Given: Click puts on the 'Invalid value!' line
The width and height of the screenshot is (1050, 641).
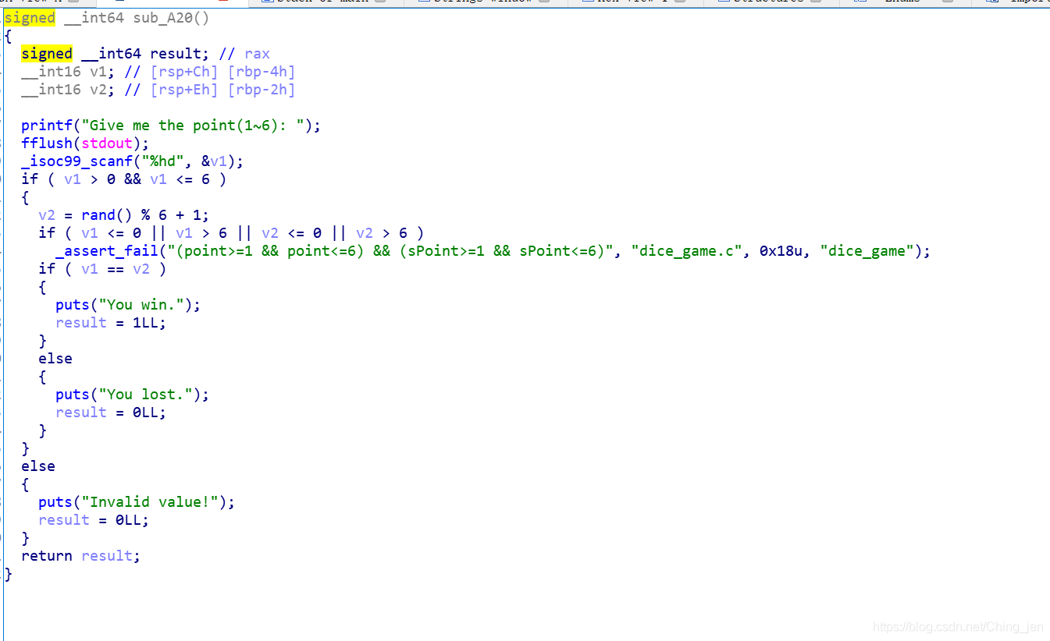Looking at the screenshot, I should click(55, 502).
